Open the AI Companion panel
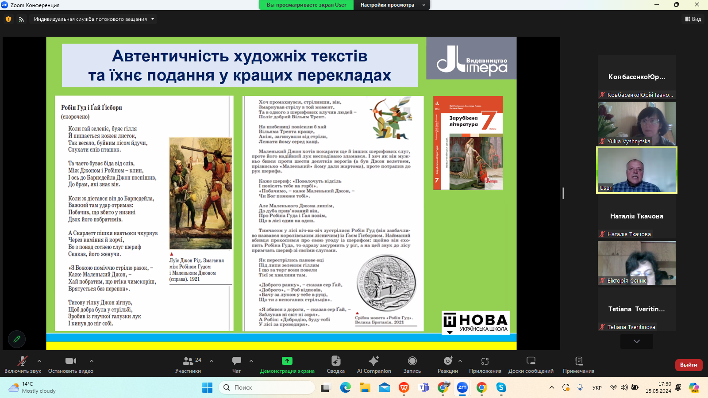The width and height of the screenshot is (708, 398). click(374, 364)
